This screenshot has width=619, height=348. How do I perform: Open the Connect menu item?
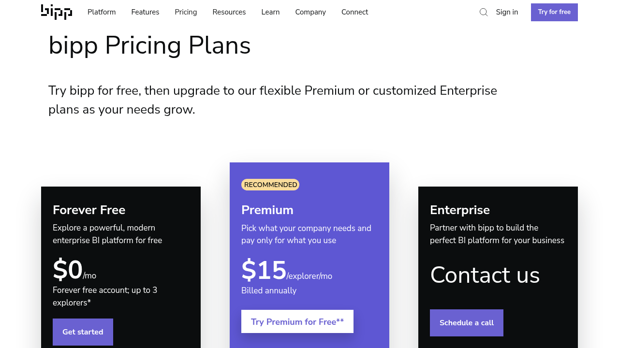pyautogui.click(x=354, y=12)
